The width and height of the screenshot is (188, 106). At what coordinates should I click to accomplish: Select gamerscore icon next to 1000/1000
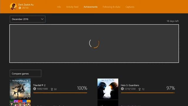[x=35, y=89]
